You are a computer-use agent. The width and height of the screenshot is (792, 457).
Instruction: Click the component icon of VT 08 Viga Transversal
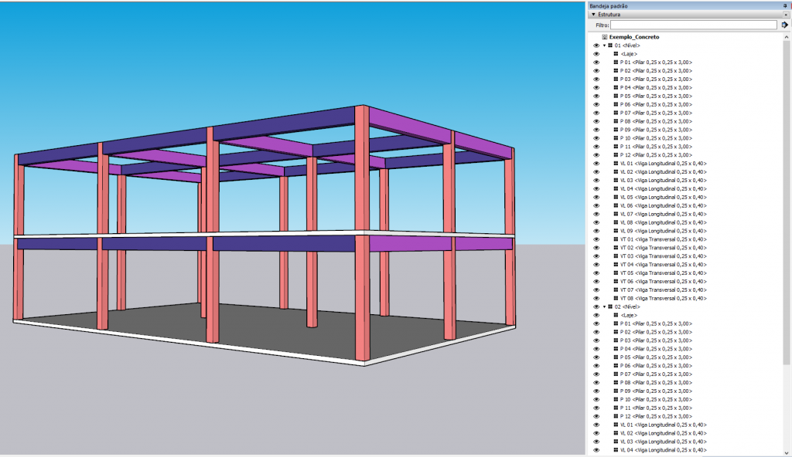pos(616,298)
